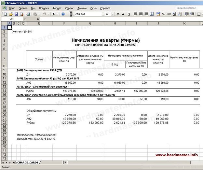Click the AutoSum sigma icon

[x=54, y=14]
